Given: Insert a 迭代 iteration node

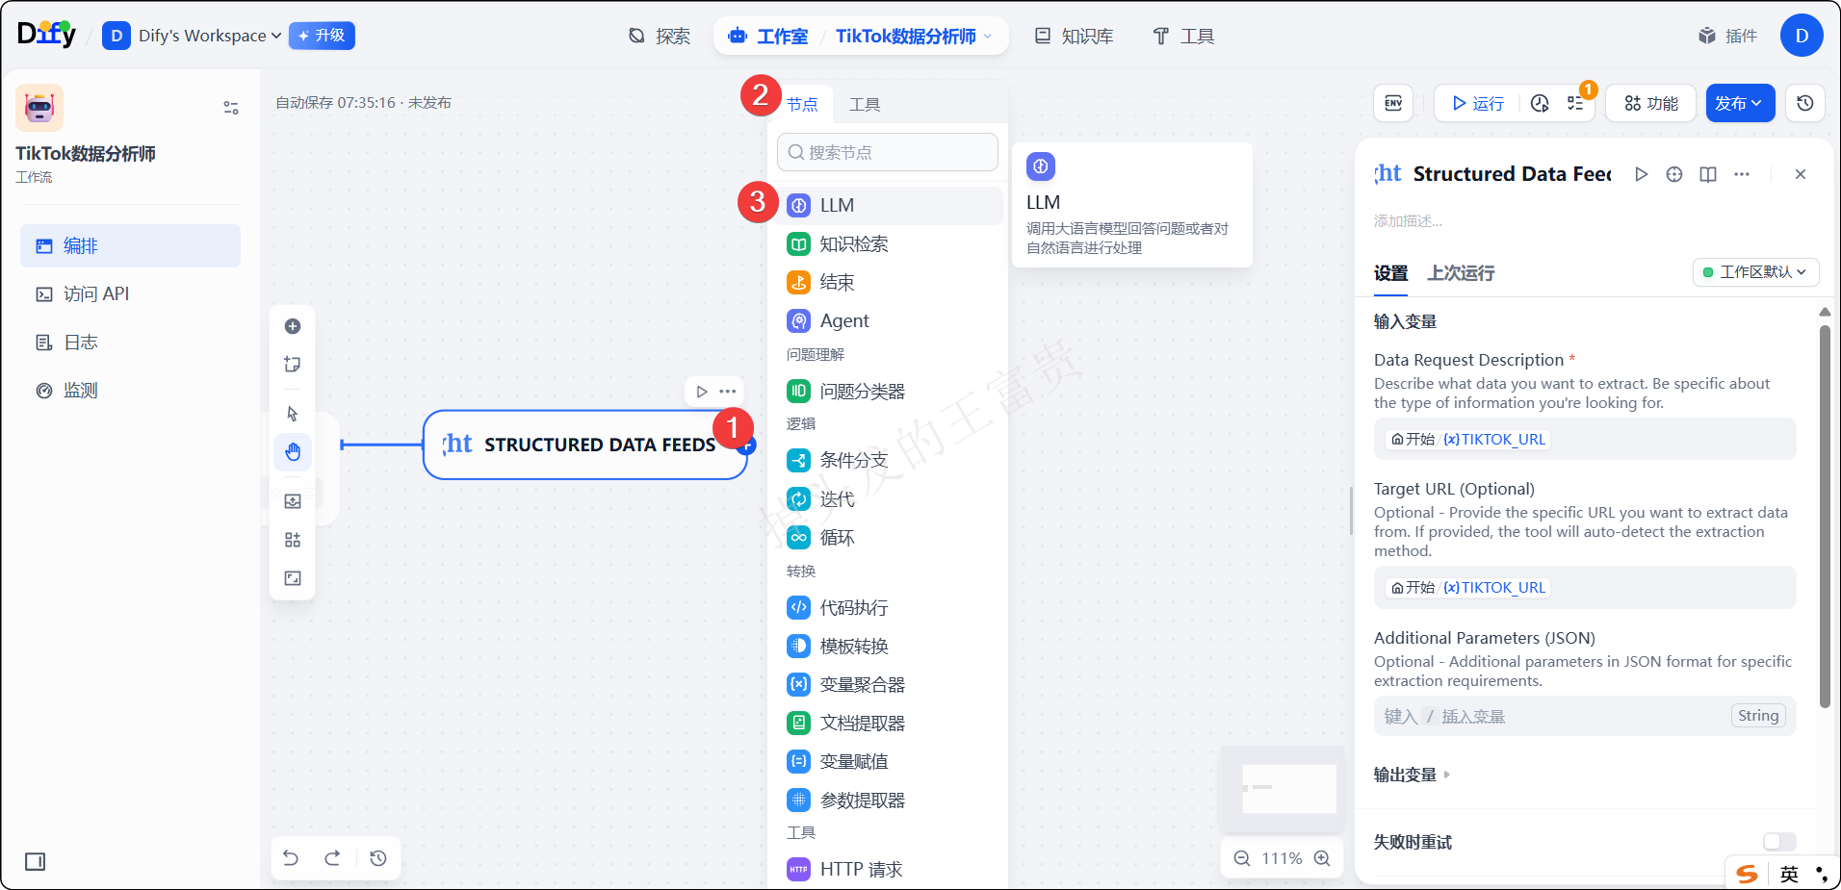Looking at the screenshot, I should pyautogui.click(x=890, y=498).
